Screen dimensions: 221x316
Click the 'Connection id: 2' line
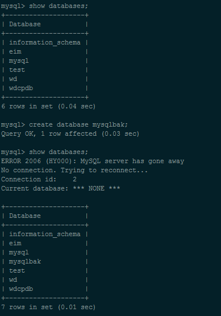point(39,179)
